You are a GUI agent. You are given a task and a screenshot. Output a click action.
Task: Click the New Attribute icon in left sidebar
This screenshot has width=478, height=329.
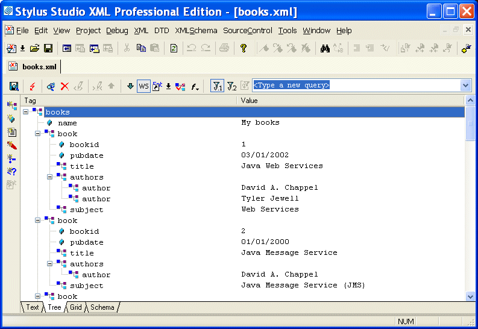coord(11,119)
